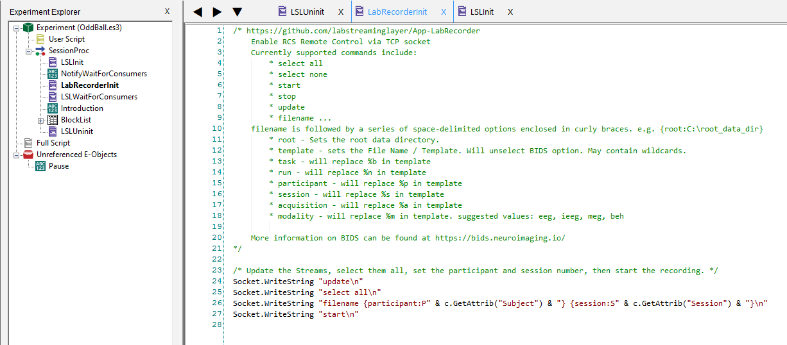
Task: Click the Full Script document icon
Action: 28,143
